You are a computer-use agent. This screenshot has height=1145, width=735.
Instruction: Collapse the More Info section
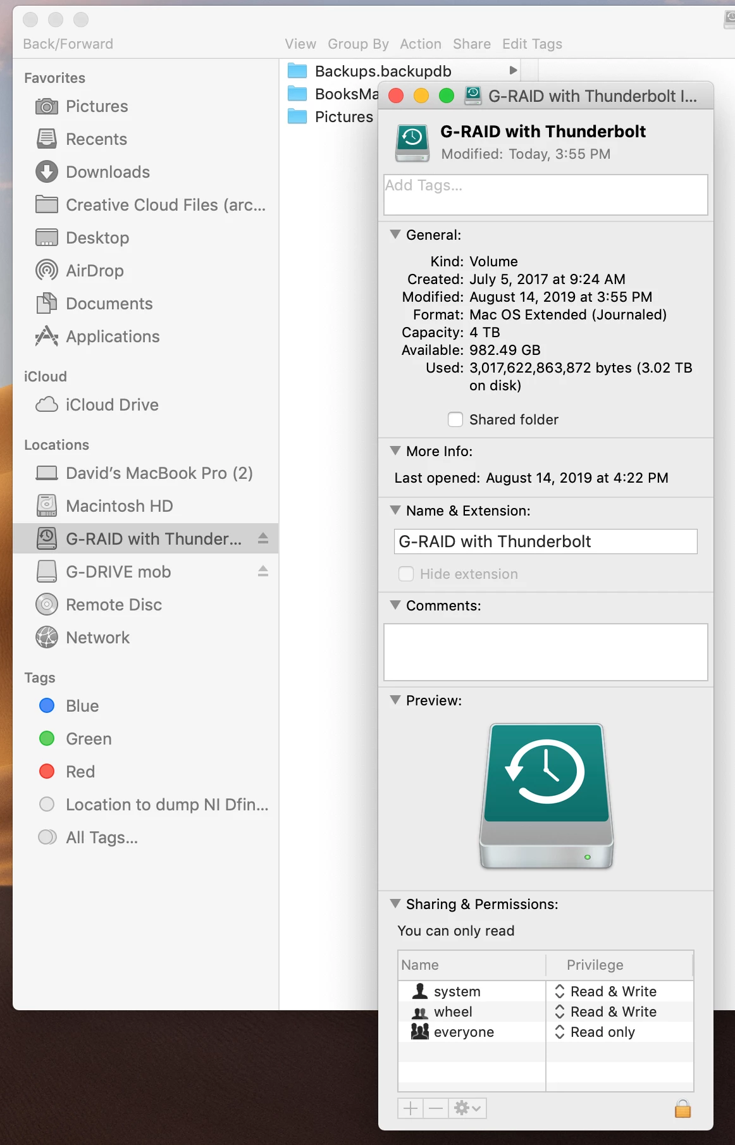pyautogui.click(x=395, y=451)
